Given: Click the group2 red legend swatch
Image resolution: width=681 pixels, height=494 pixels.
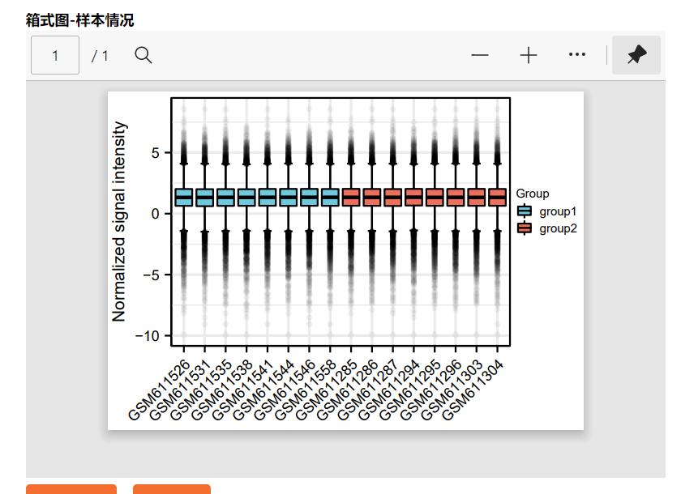Looking at the screenshot, I should coord(525,228).
